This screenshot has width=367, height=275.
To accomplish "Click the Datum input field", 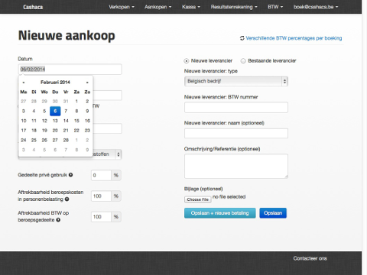I will pos(70,70).
